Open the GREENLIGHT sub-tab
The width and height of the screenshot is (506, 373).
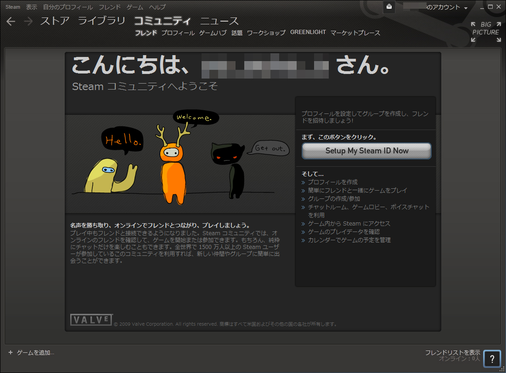click(308, 32)
